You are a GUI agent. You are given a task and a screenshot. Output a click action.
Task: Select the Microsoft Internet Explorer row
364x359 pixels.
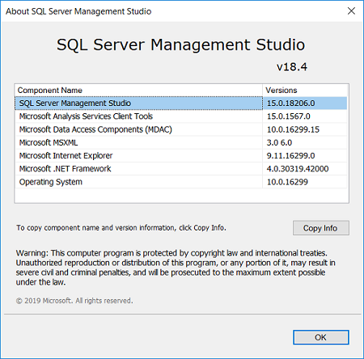(181, 156)
